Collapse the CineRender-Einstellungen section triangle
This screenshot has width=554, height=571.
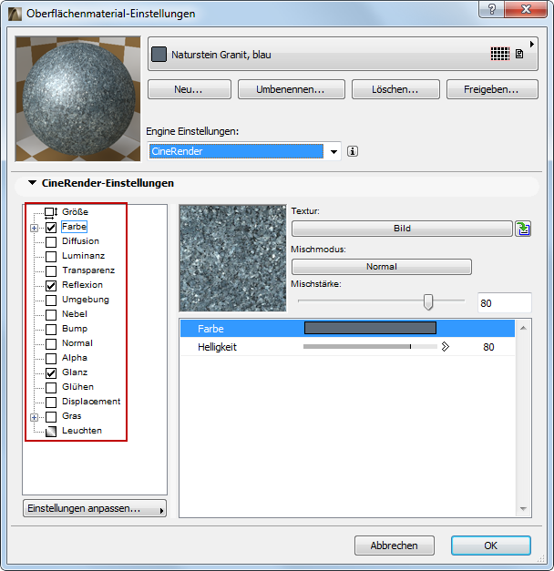(x=33, y=182)
